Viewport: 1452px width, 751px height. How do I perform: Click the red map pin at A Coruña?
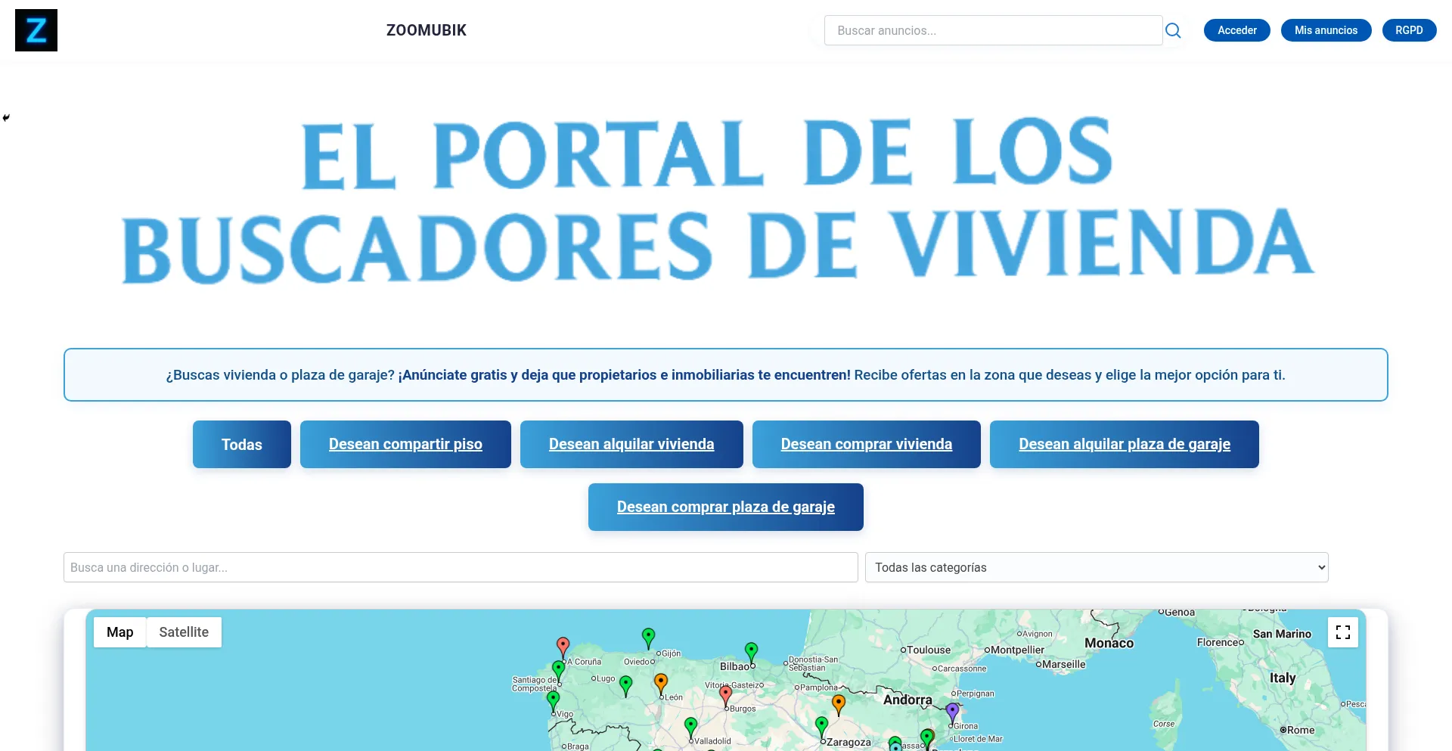(563, 646)
